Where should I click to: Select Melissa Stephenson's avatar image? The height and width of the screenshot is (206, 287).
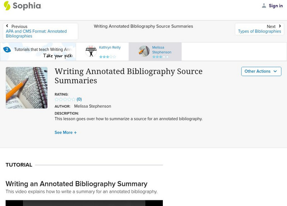(144, 51)
